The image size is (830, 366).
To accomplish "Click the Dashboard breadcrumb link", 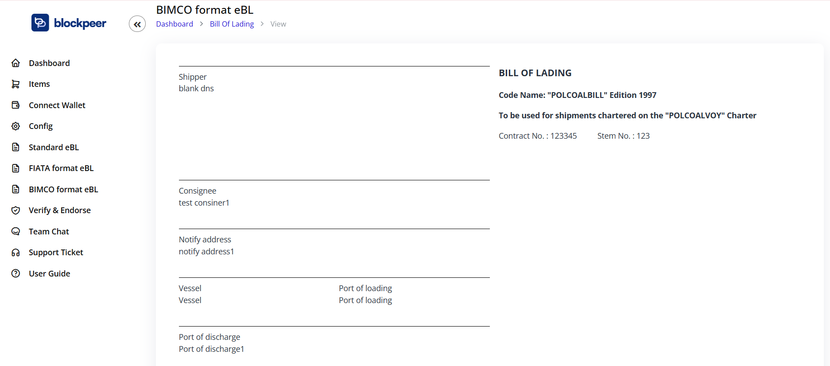I will coord(175,24).
